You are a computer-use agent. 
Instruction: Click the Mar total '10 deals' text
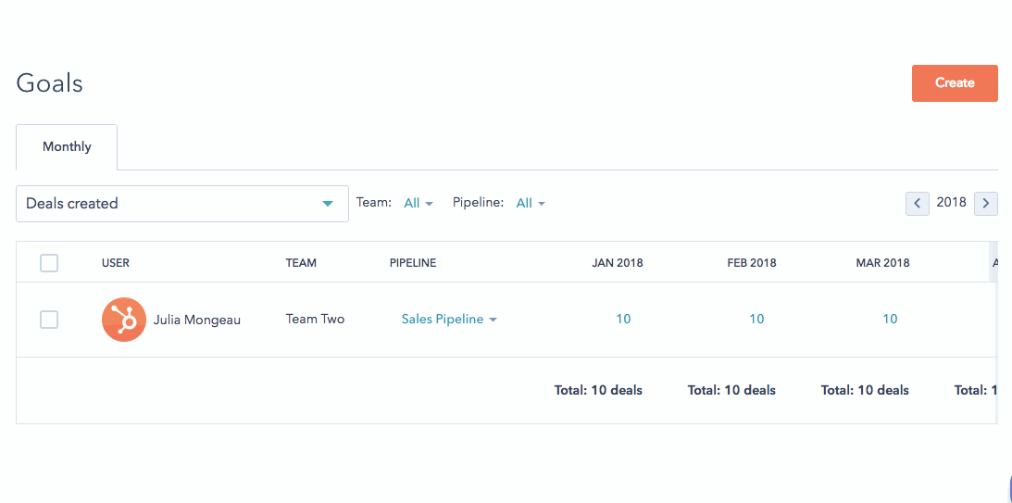pyautogui.click(x=883, y=390)
